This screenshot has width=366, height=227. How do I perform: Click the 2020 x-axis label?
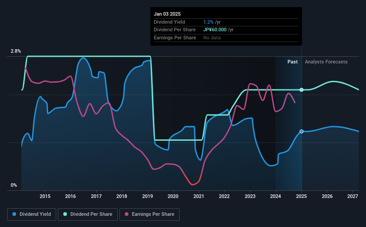(x=173, y=196)
